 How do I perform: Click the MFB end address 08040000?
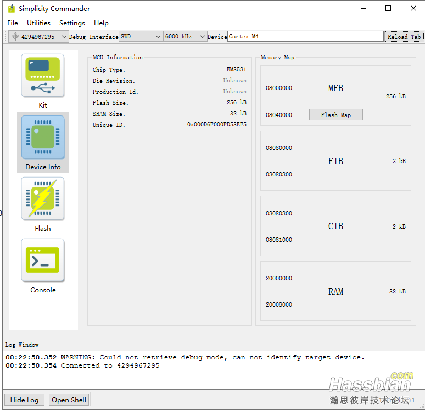[x=279, y=115]
